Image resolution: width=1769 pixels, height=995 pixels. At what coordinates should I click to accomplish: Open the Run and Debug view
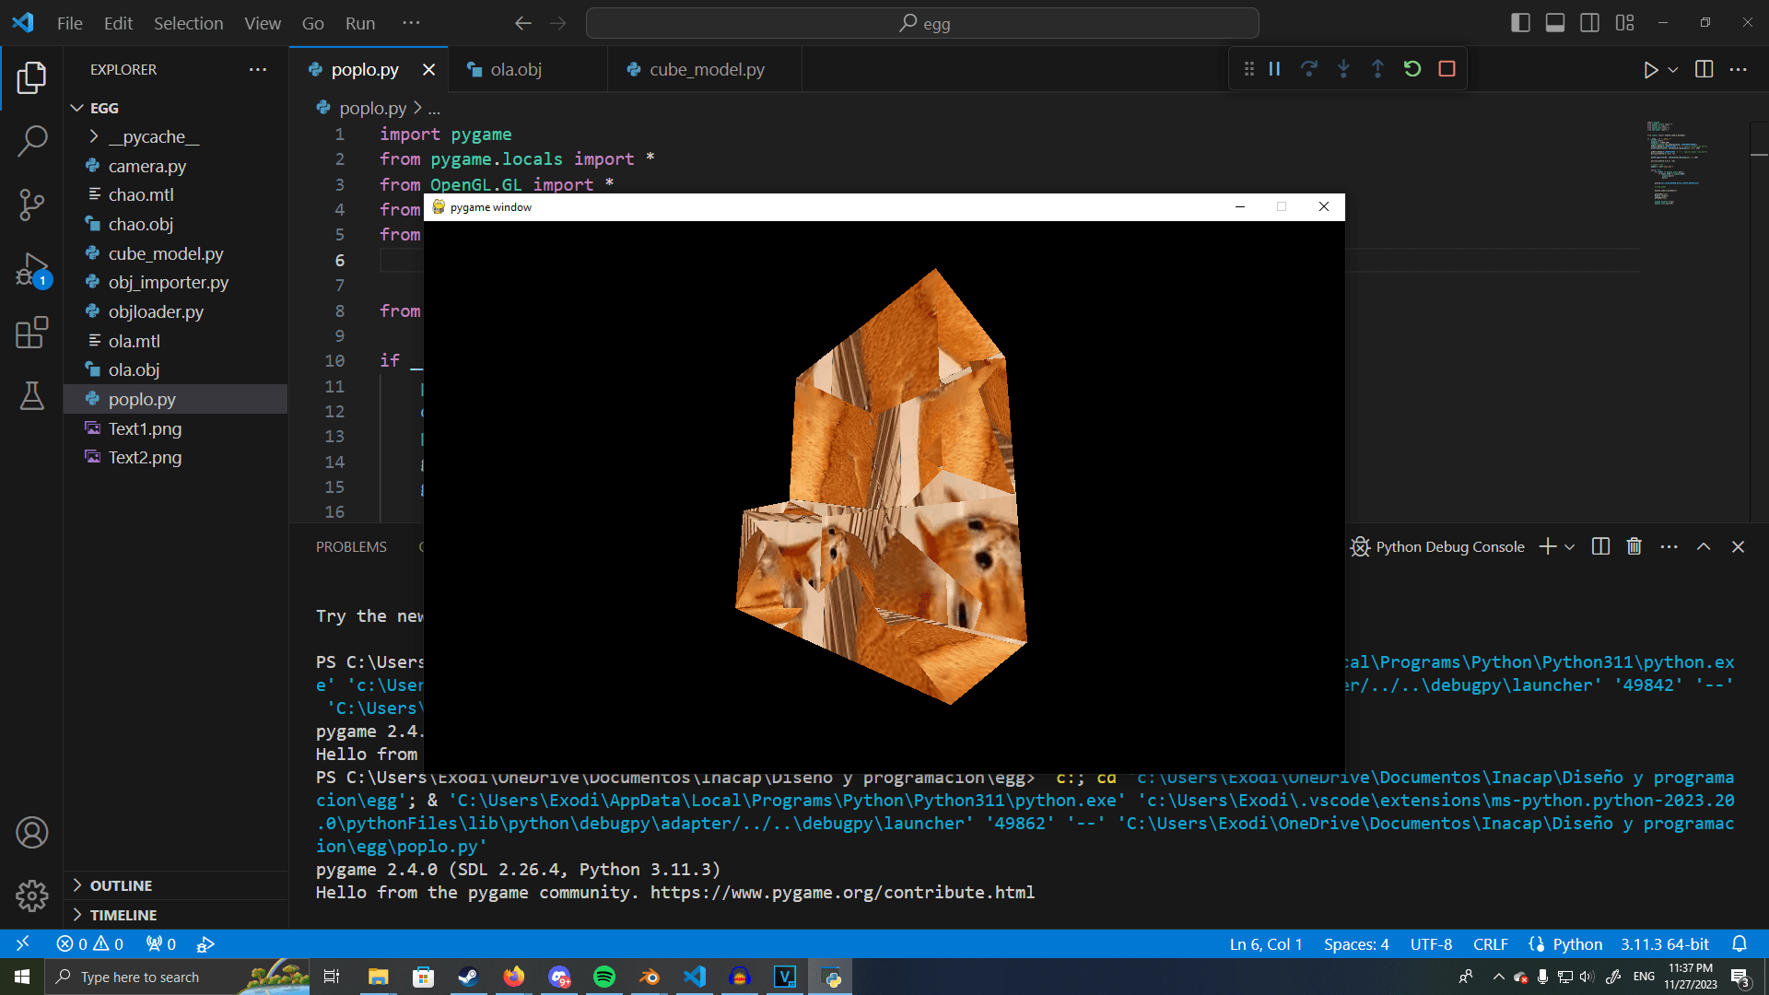(32, 271)
